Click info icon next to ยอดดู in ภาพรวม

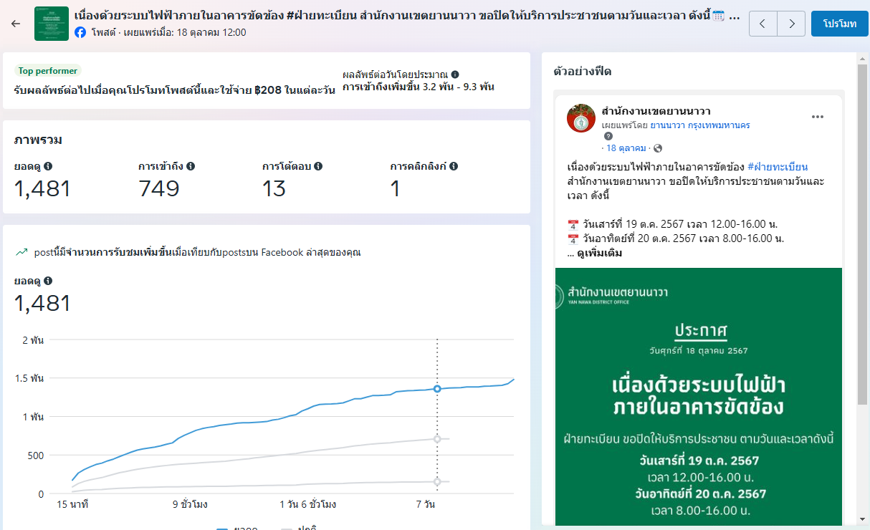(48, 166)
